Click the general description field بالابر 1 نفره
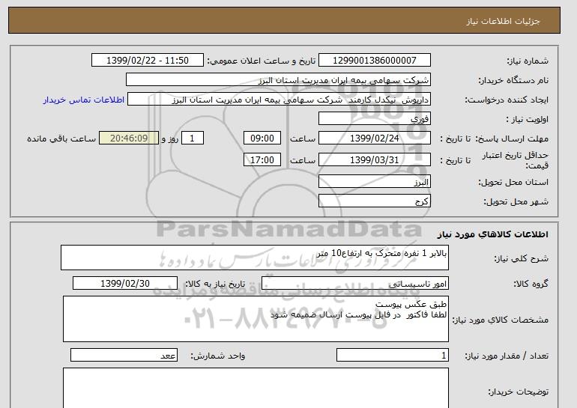 point(255,258)
